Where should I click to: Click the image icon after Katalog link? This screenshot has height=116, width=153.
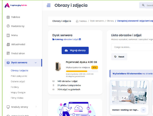tap(80, 39)
